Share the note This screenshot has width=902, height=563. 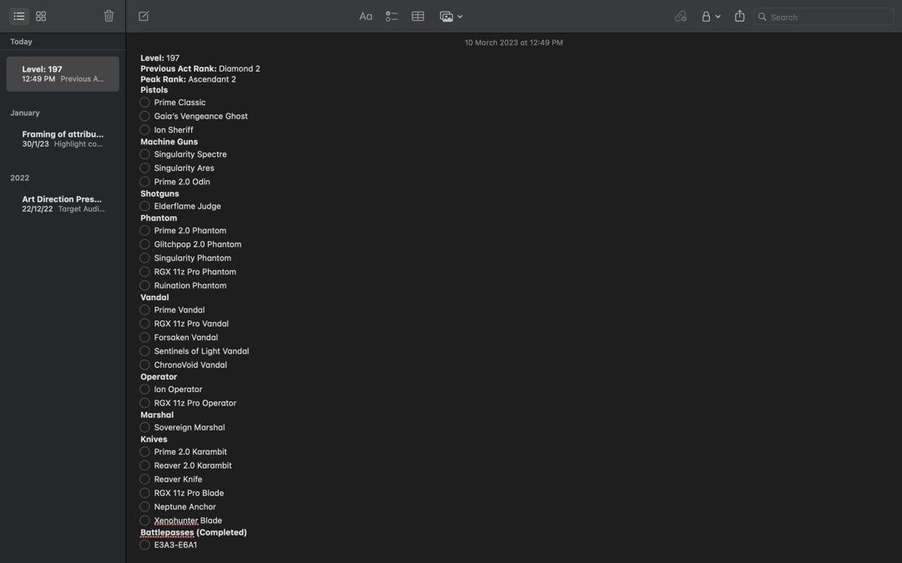pyautogui.click(x=739, y=16)
